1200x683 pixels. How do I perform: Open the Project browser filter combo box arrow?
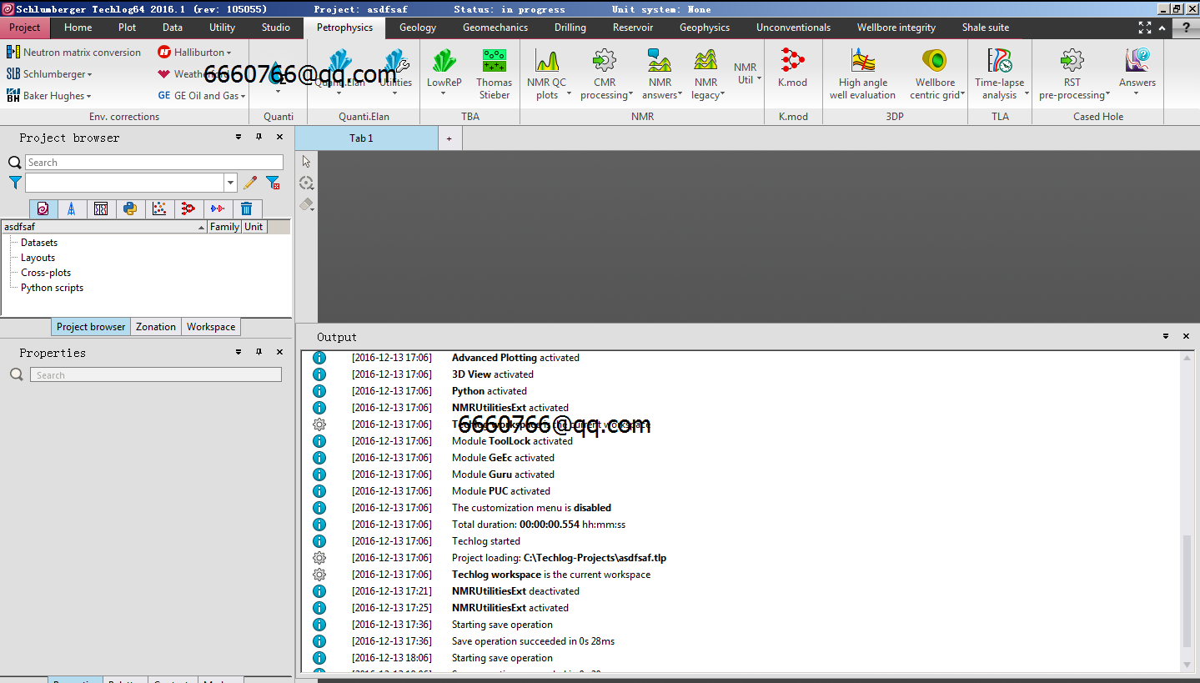click(x=231, y=183)
